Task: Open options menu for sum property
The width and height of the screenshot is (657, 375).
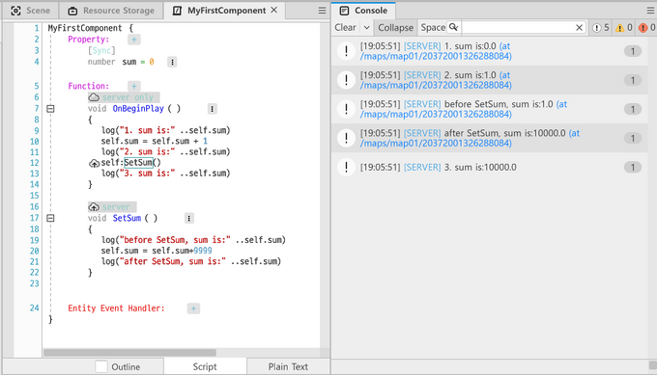Action: 172,62
